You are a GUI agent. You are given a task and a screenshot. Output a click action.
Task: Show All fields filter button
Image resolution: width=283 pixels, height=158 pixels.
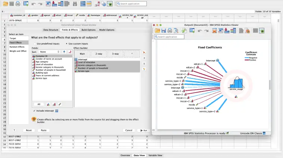tap(39, 104)
